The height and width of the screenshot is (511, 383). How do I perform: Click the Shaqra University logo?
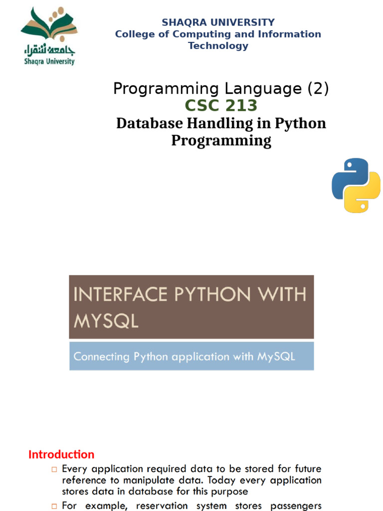(49, 36)
